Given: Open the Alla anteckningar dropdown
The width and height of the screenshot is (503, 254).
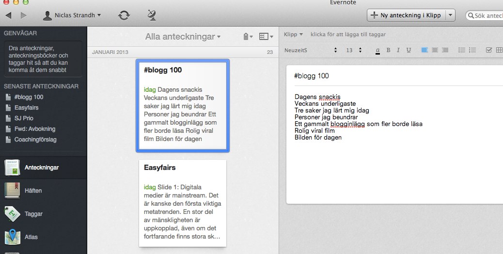Looking at the screenshot, I should 183,37.
